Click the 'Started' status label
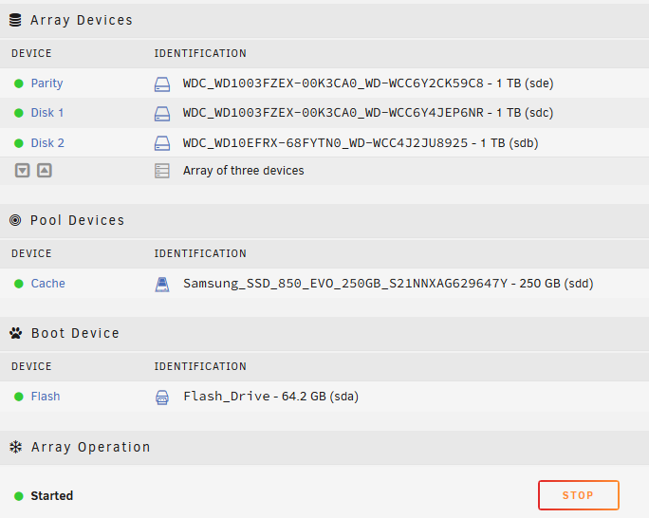Image resolution: width=649 pixels, height=518 pixels. point(52,495)
